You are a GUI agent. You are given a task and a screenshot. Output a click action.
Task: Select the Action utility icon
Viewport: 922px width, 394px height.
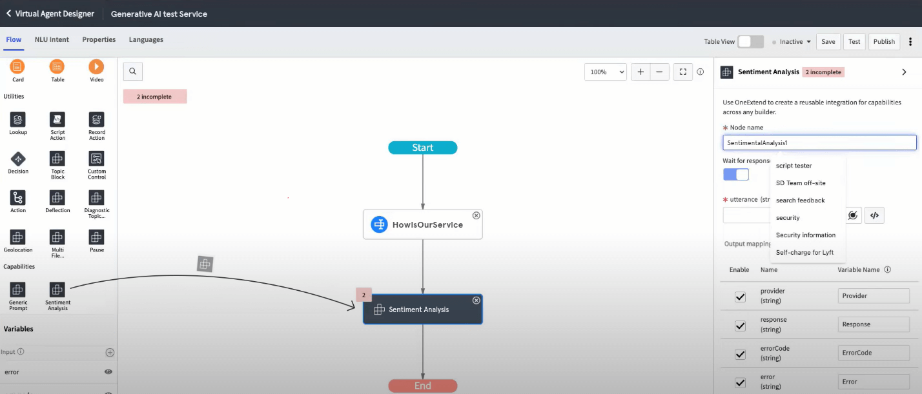pyautogui.click(x=18, y=197)
